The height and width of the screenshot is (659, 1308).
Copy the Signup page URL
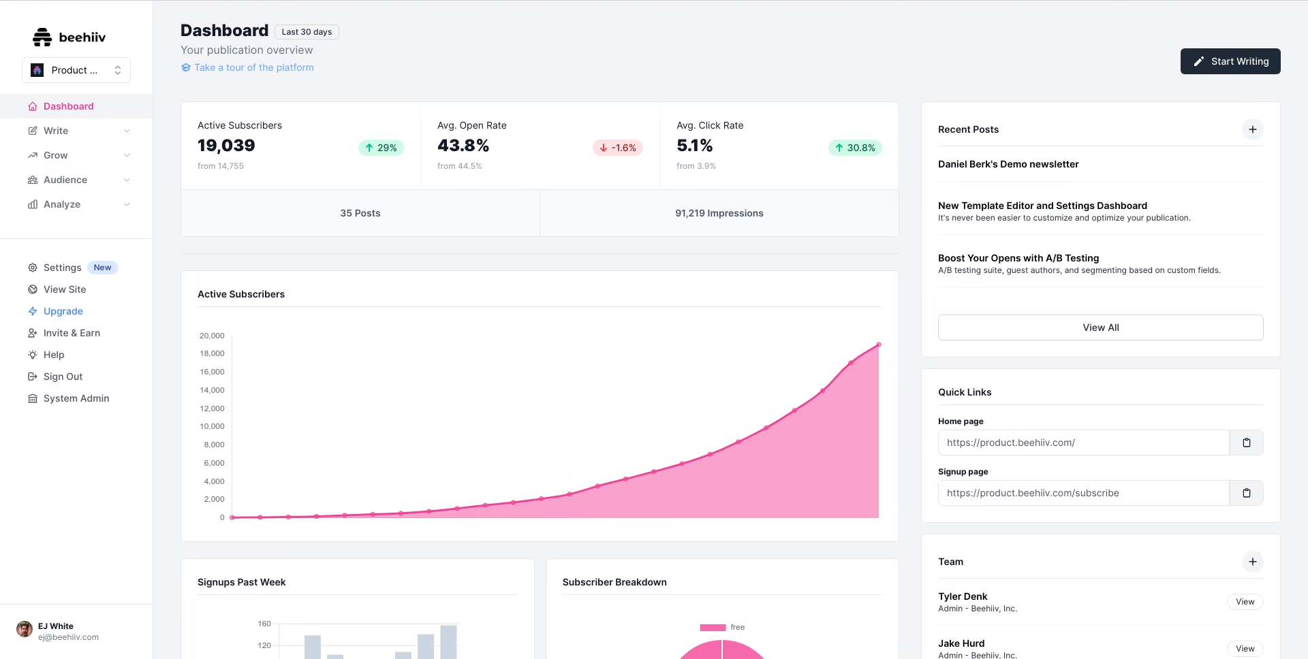1247,493
